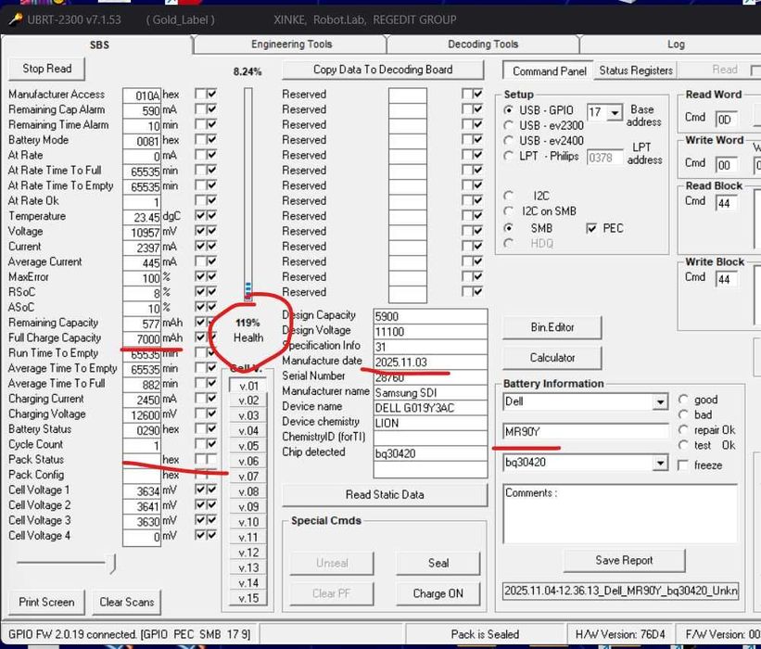The image size is (761, 649).
Task: Open the base address 17 dropdown
Action: [x=615, y=113]
